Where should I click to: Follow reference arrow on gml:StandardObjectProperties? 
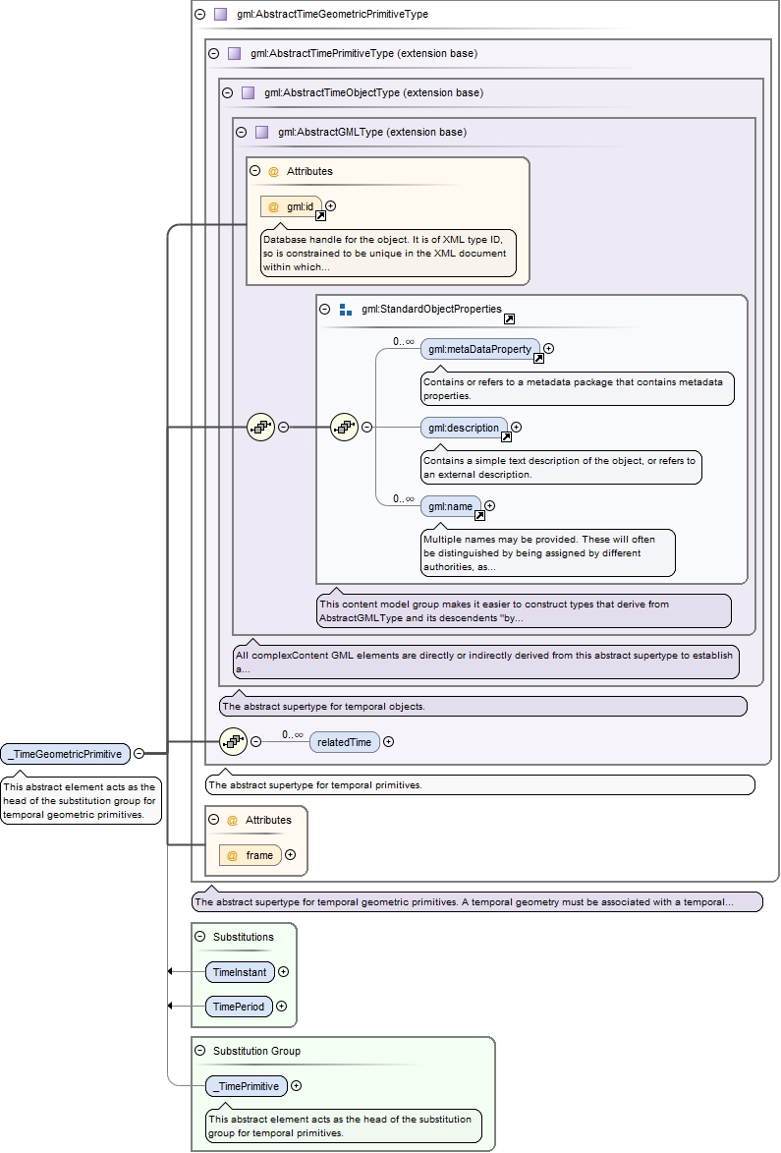click(509, 318)
